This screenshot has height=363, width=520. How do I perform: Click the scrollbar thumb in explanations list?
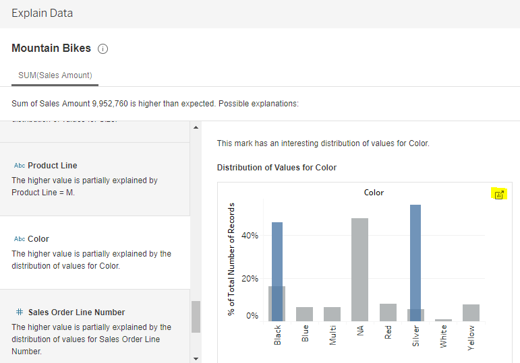point(196,317)
